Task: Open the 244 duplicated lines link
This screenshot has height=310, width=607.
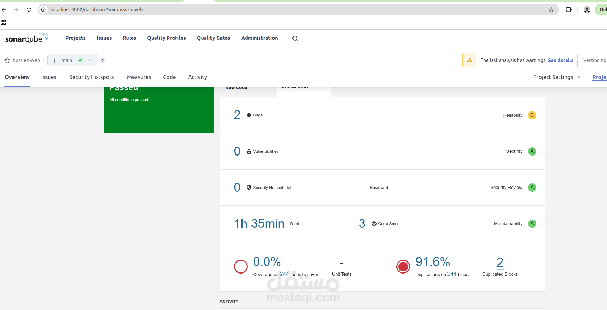Action: pyautogui.click(x=452, y=274)
